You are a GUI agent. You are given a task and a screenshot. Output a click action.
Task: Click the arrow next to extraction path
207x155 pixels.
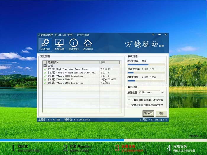point(163,93)
